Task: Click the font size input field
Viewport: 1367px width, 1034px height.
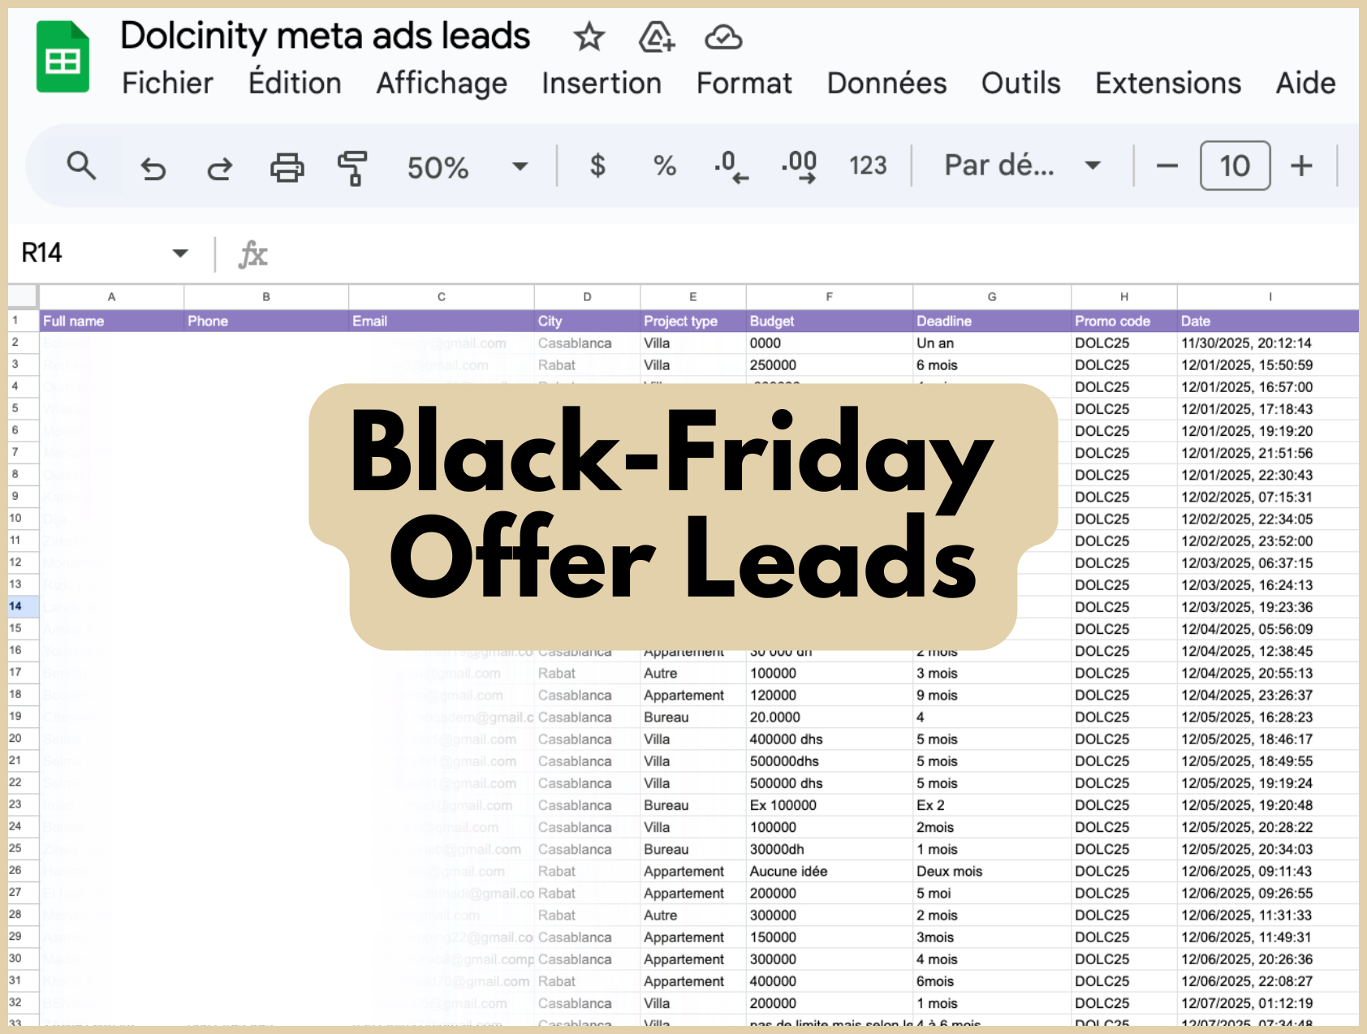Action: click(x=1235, y=166)
